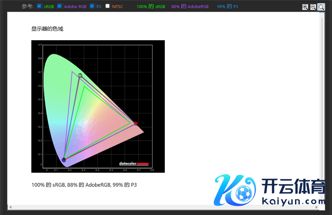The width and height of the screenshot is (332, 215).
Task: Click the red primary marker on the gamut chart
Action: [x=136, y=123]
